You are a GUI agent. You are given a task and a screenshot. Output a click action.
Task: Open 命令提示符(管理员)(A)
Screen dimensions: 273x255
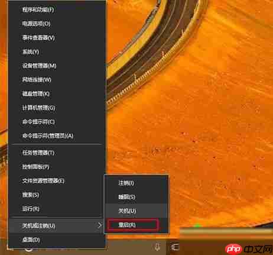(x=57, y=135)
